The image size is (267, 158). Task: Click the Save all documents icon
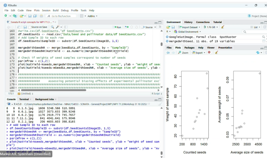pyautogui.click(x=35, y=16)
